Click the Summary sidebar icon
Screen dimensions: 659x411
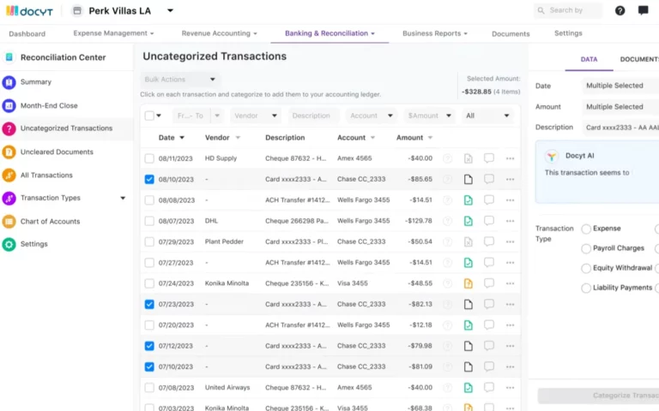pyautogui.click(x=9, y=82)
